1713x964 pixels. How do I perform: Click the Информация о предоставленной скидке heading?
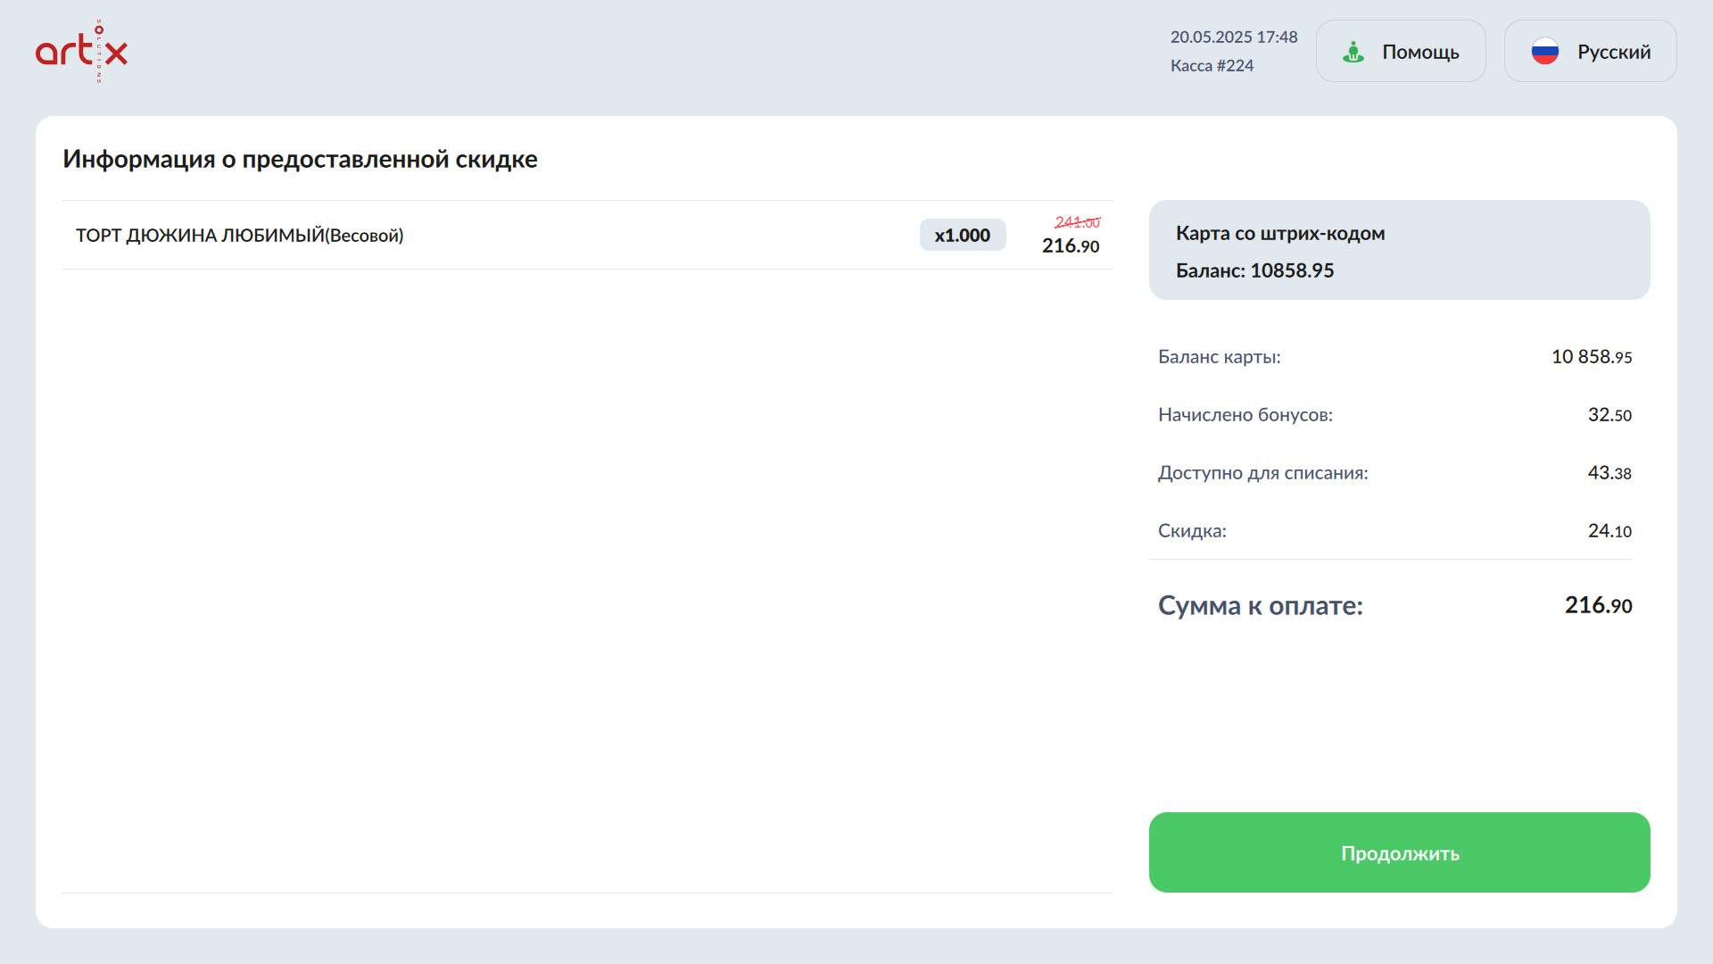(300, 160)
